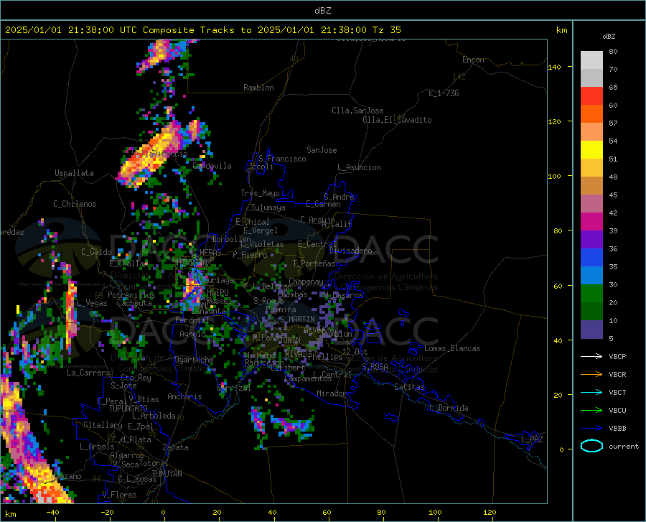Click the Uspallata label on the map
The width and height of the screenshot is (646, 522).
(74, 173)
